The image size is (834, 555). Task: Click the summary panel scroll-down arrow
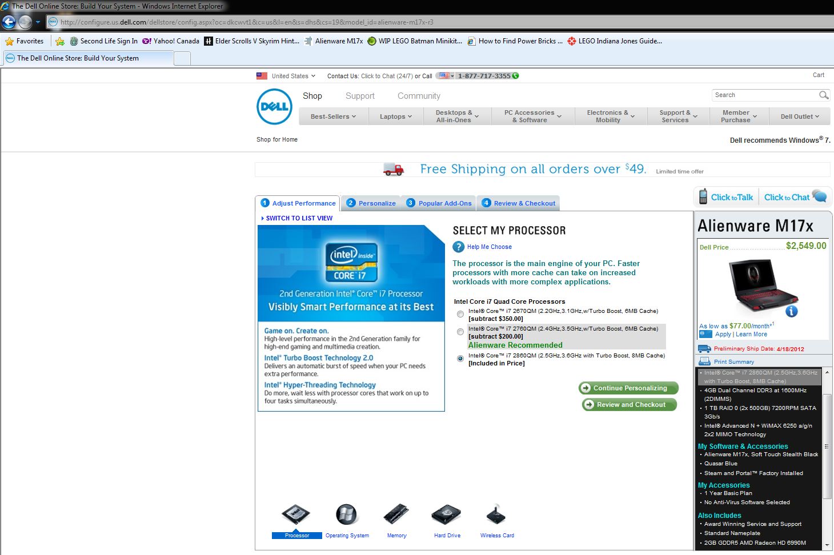(827, 545)
